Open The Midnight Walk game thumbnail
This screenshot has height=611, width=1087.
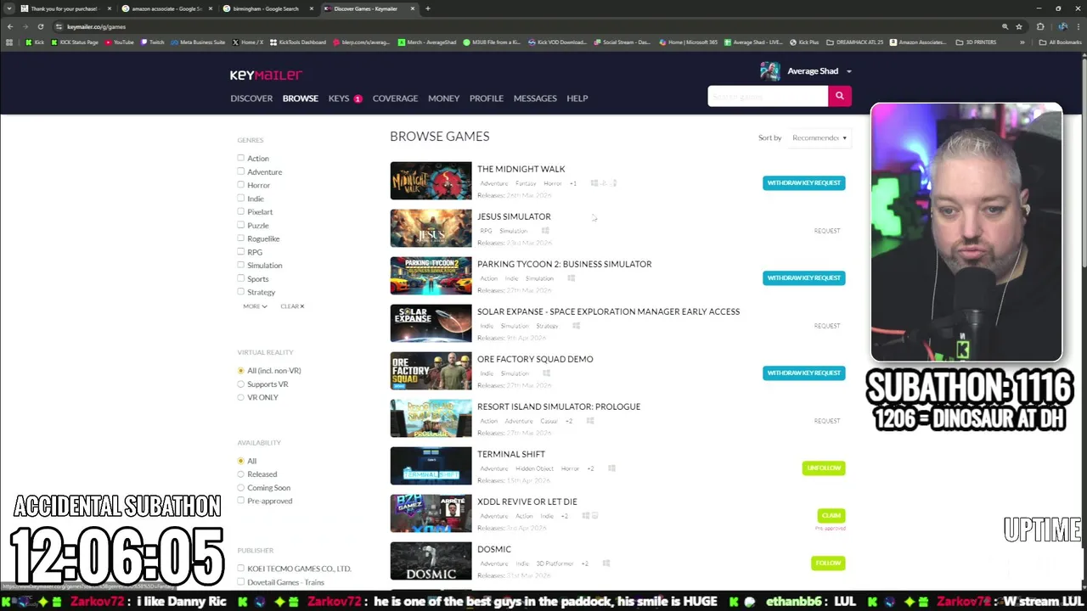coord(431,181)
